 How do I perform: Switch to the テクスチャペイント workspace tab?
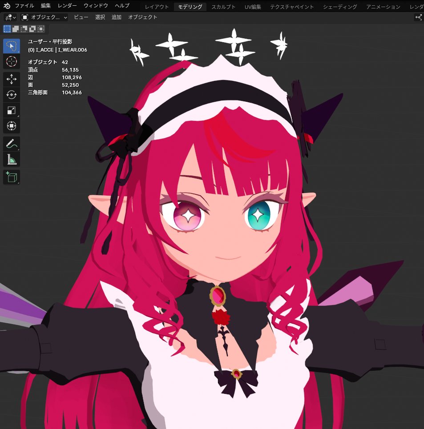pyautogui.click(x=292, y=7)
